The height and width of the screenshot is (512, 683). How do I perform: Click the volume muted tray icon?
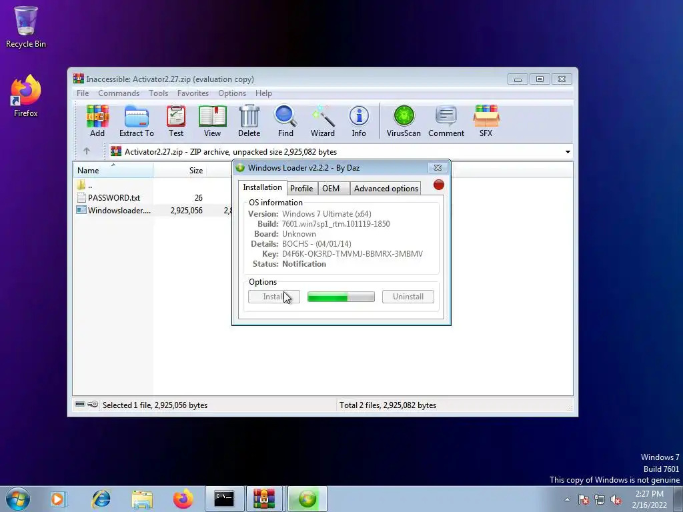tap(616, 499)
